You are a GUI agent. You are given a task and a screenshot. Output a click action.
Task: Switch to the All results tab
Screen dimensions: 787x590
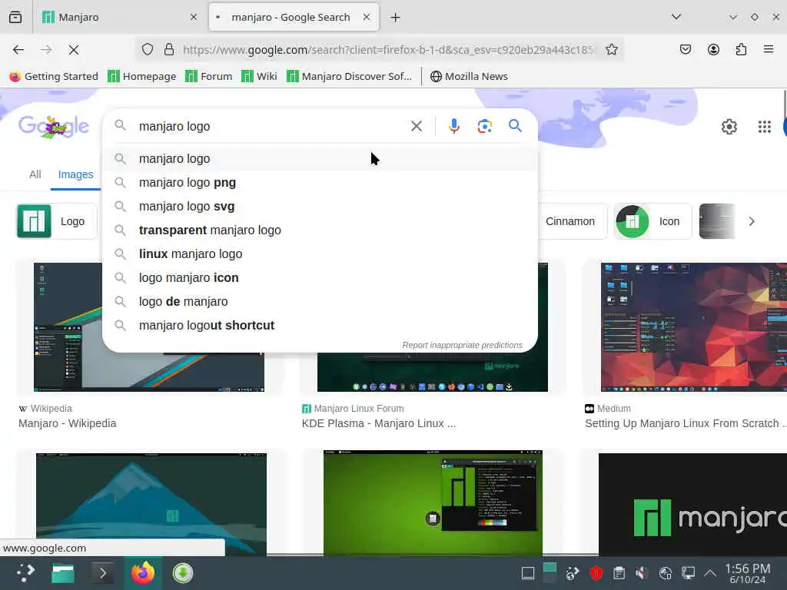coord(35,174)
